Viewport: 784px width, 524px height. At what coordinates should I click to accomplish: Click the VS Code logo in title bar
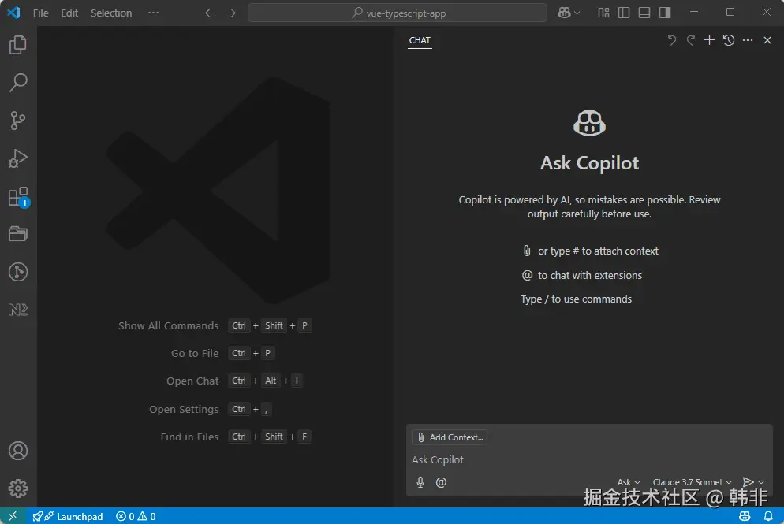pyautogui.click(x=13, y=13)
